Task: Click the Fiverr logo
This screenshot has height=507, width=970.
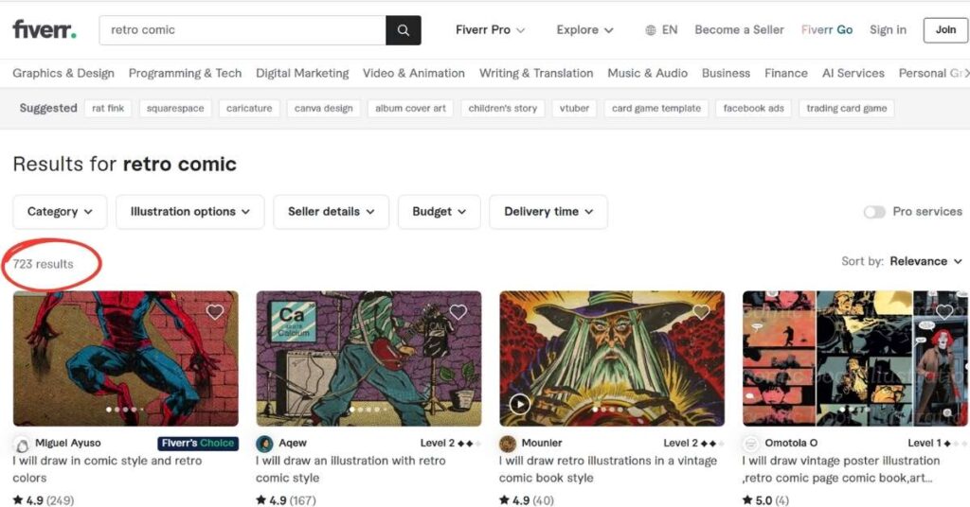Action: tap(45, 29)
